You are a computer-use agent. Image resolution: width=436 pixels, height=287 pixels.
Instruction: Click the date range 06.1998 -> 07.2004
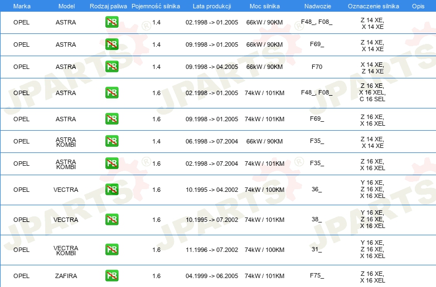click(212, 141)
